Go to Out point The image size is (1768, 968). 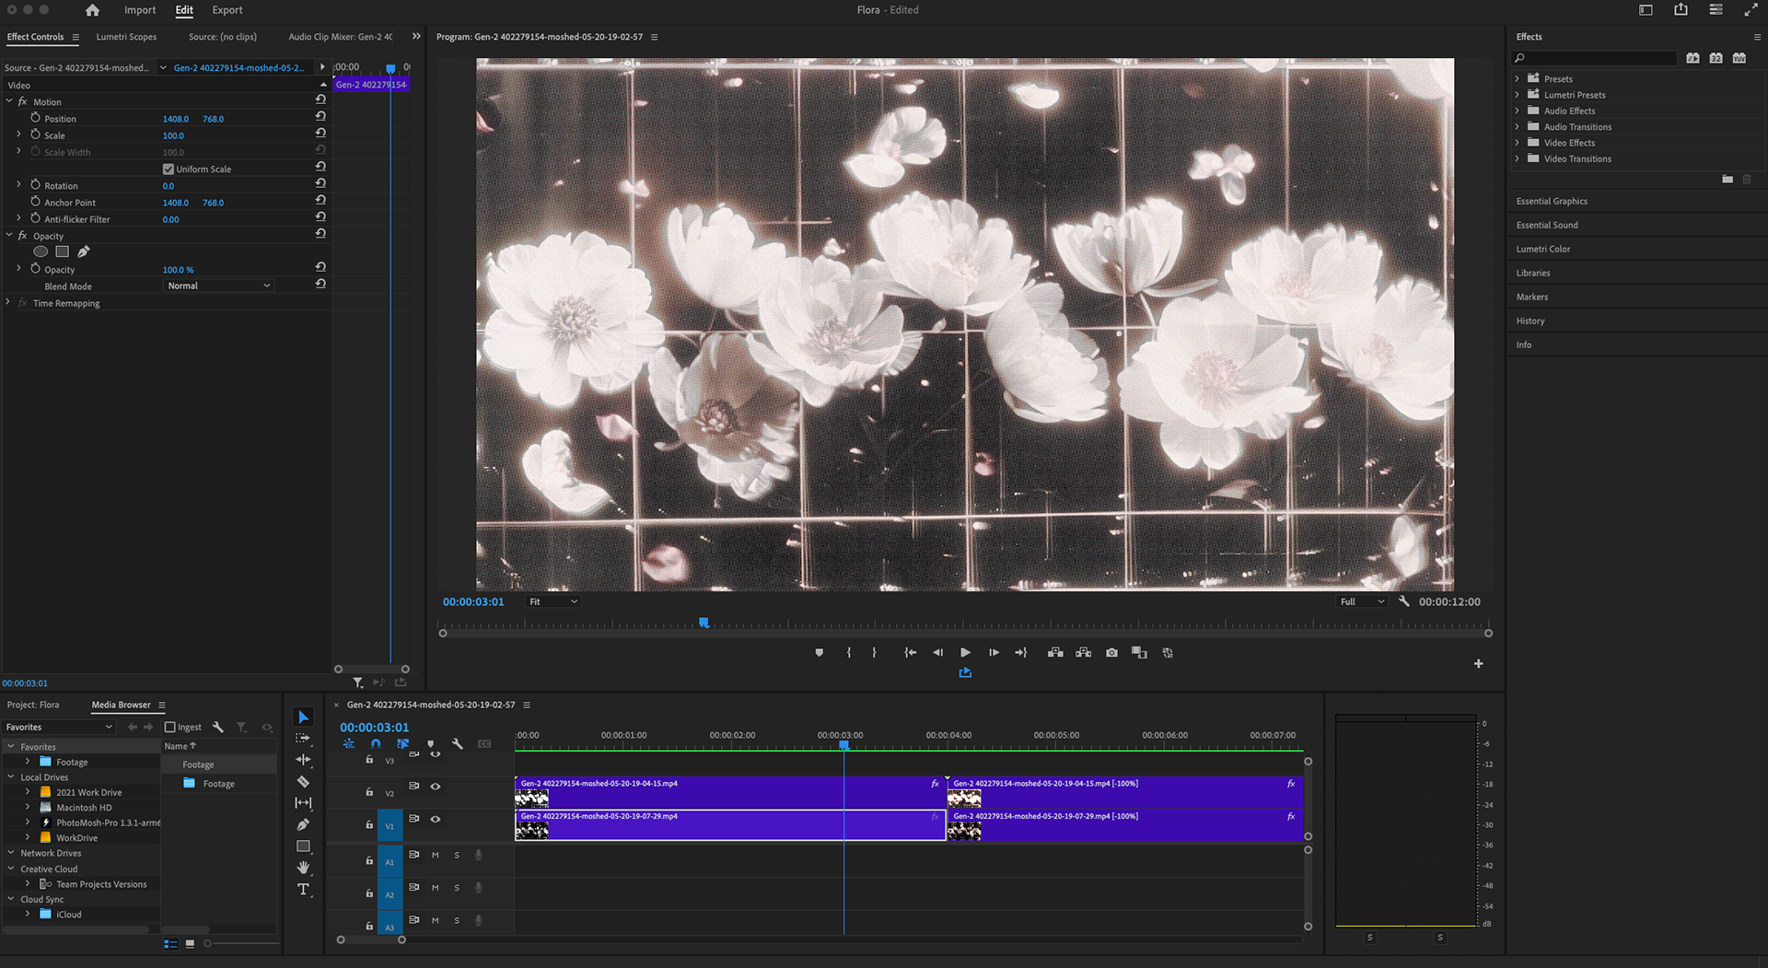[x=1021, y=652]
